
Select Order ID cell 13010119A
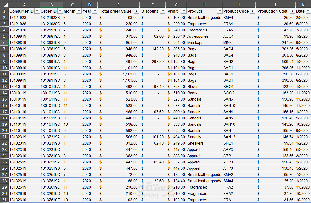(x=51, y=87)
